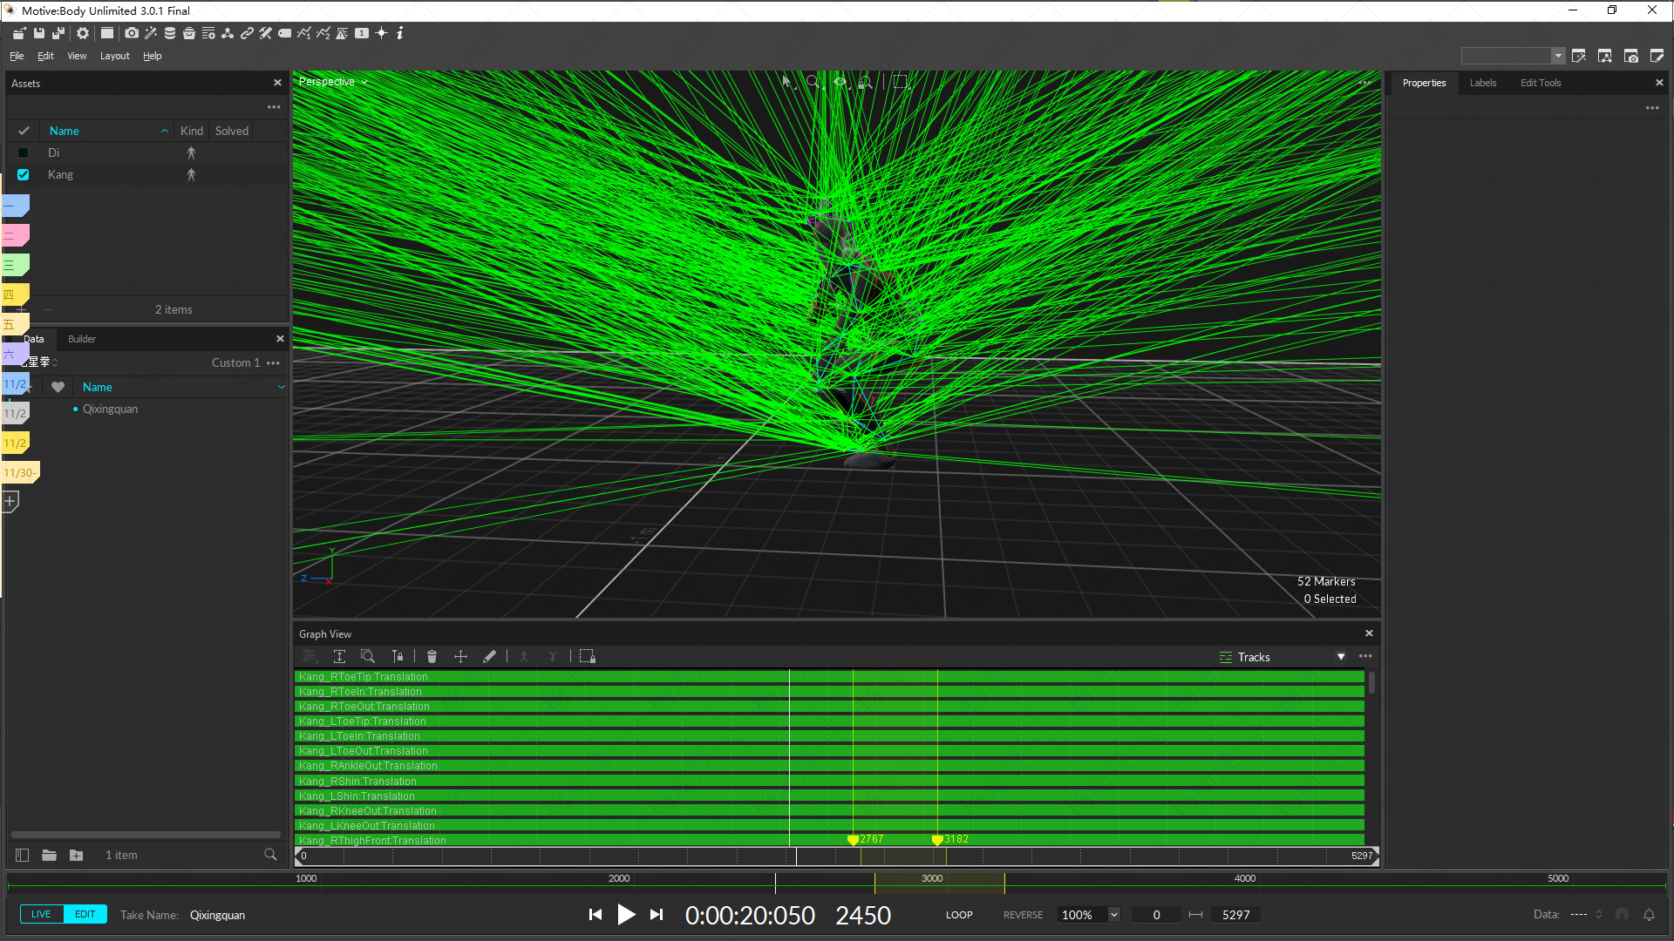Click the chain link toolbar icon
The width and height of the screenshot is (1674, 941).
247,33
